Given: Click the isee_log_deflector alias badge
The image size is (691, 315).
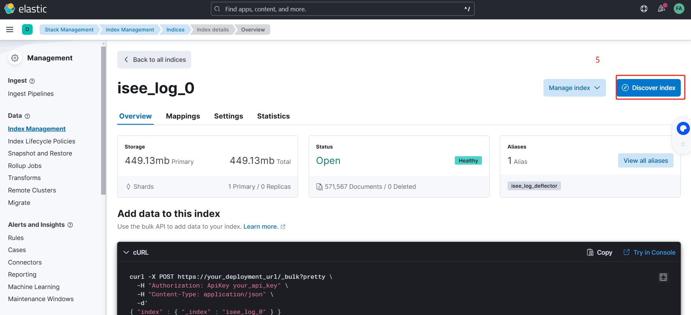Looking at the screenshot, I should click(x=534, y=186).
